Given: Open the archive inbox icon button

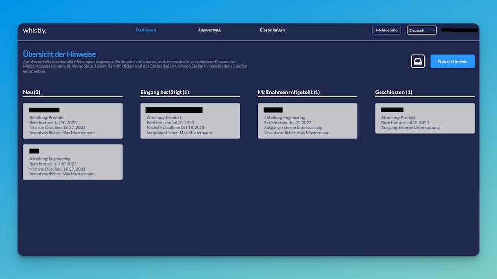Looking at the screenshot, I should coord(417,62).
